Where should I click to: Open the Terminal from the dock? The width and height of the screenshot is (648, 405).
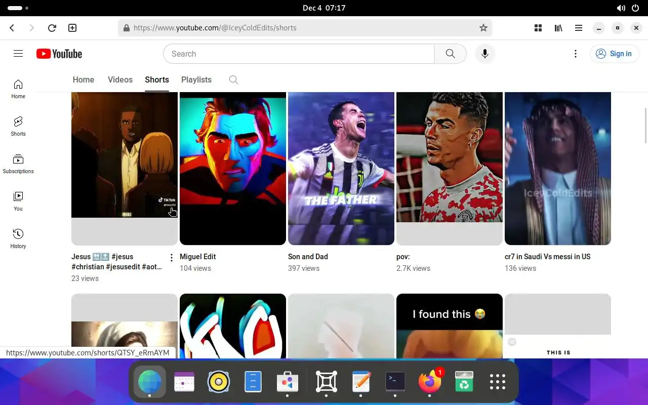pyautogui.click(x=395, y=382)
